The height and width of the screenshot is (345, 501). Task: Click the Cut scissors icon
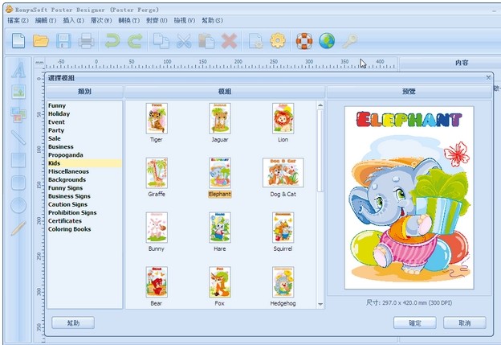pos(184,41)
